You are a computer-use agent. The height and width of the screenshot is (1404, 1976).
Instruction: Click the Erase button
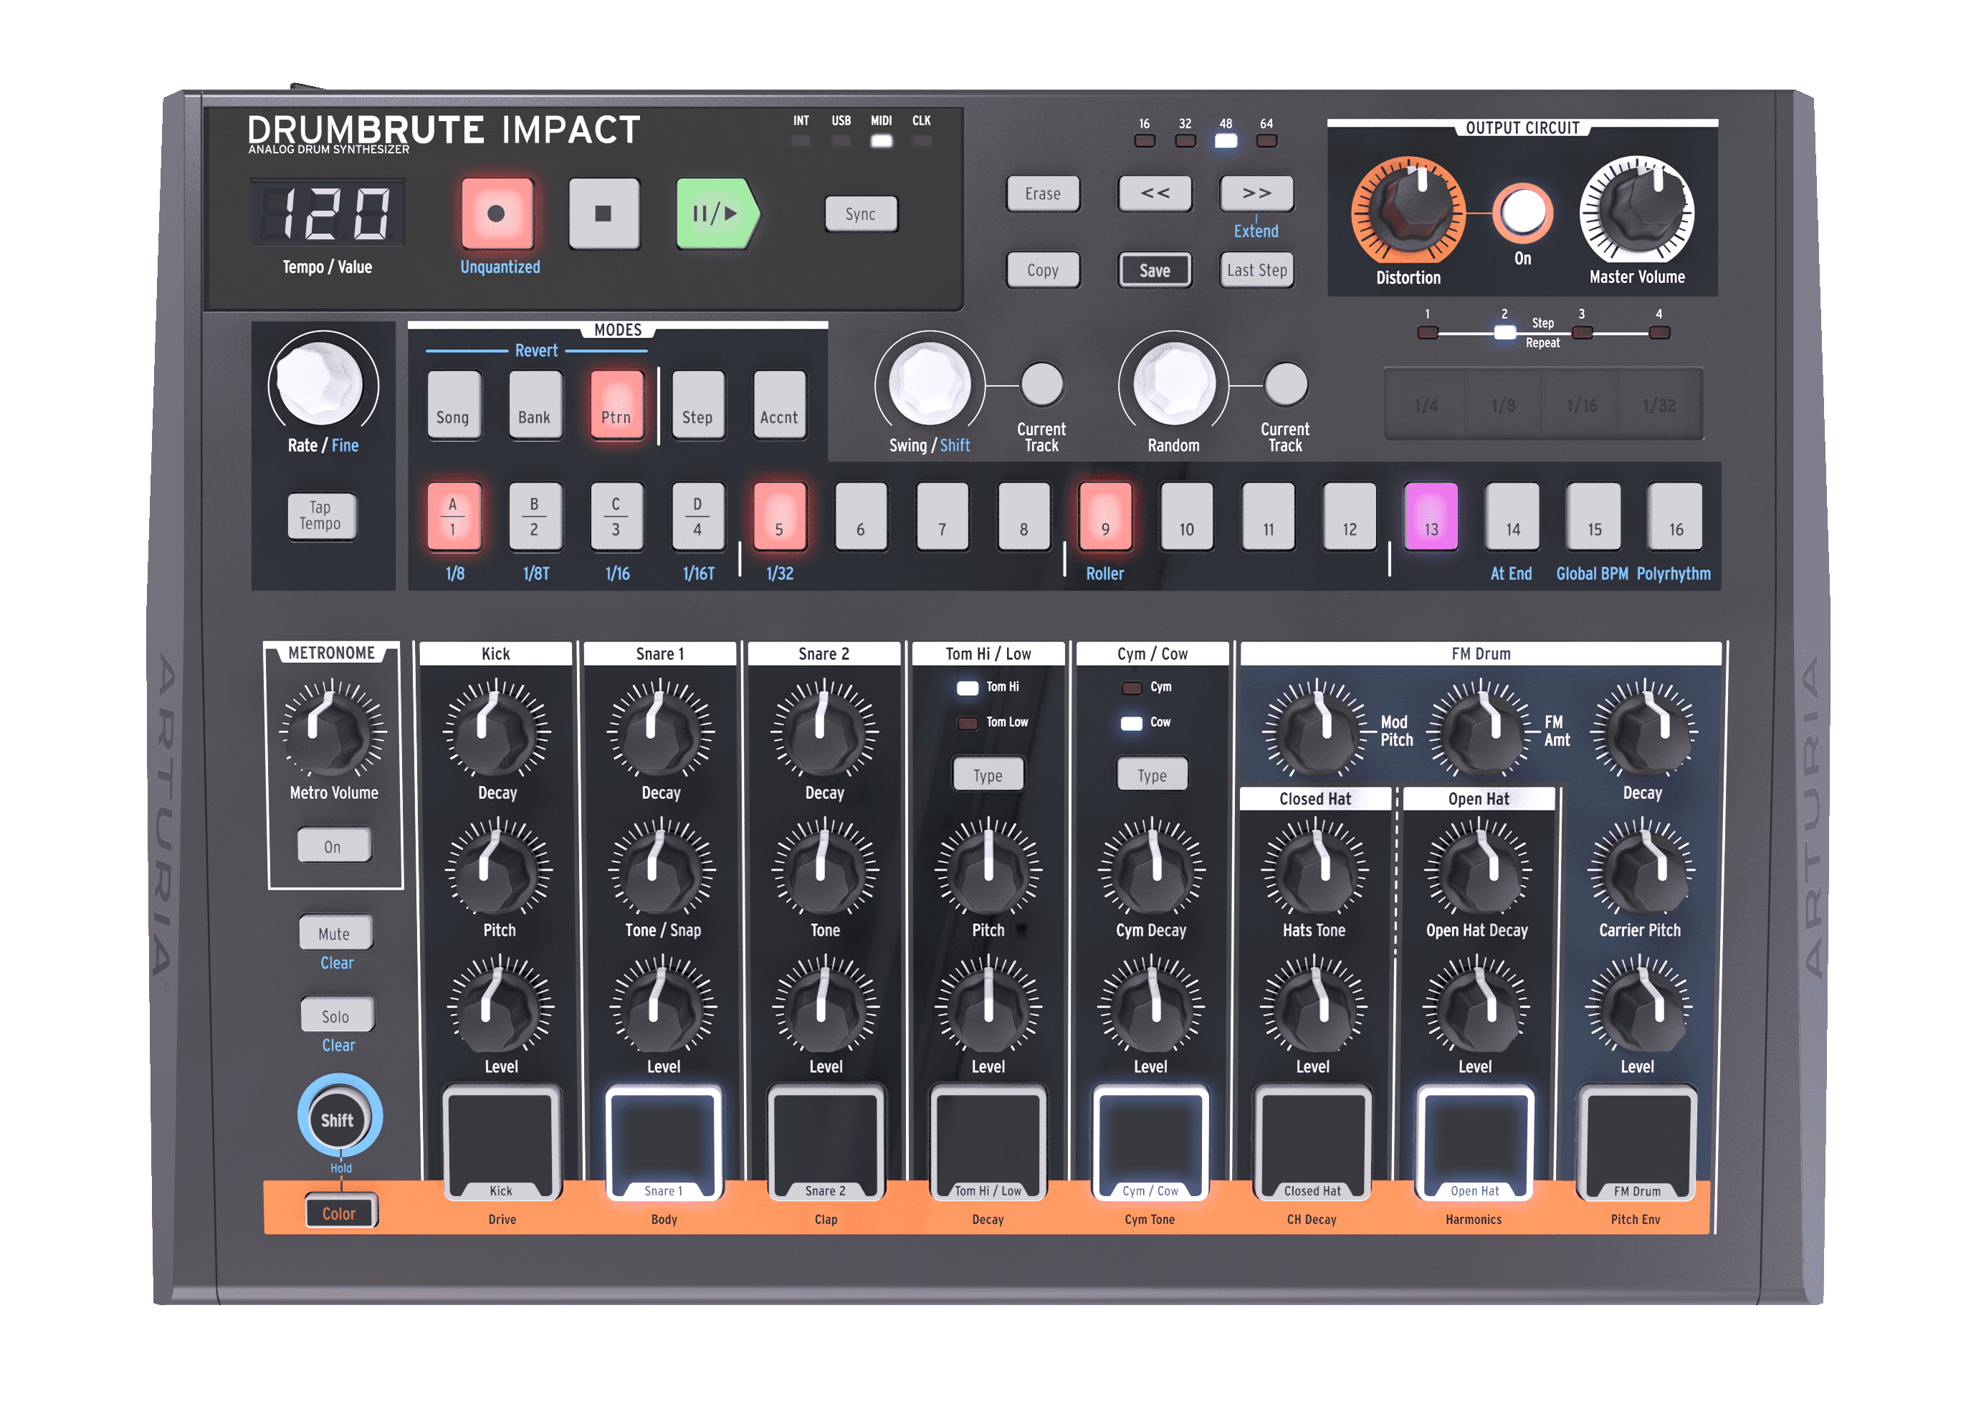coord(1042,194)
